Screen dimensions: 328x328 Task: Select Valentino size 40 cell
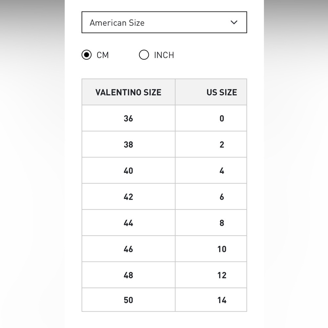click(129, 171)
